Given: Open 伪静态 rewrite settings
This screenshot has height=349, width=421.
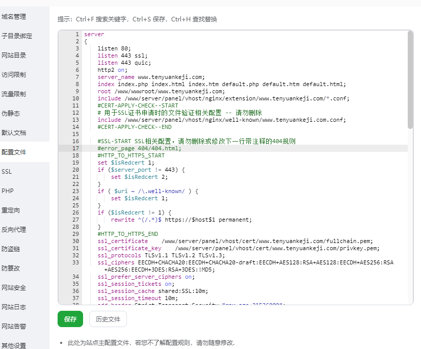Looking at the screenshot, I should coord(11,114).
